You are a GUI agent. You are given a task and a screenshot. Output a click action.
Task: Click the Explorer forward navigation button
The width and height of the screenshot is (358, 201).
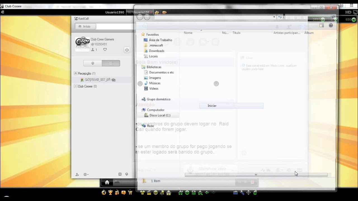(147, 17)
